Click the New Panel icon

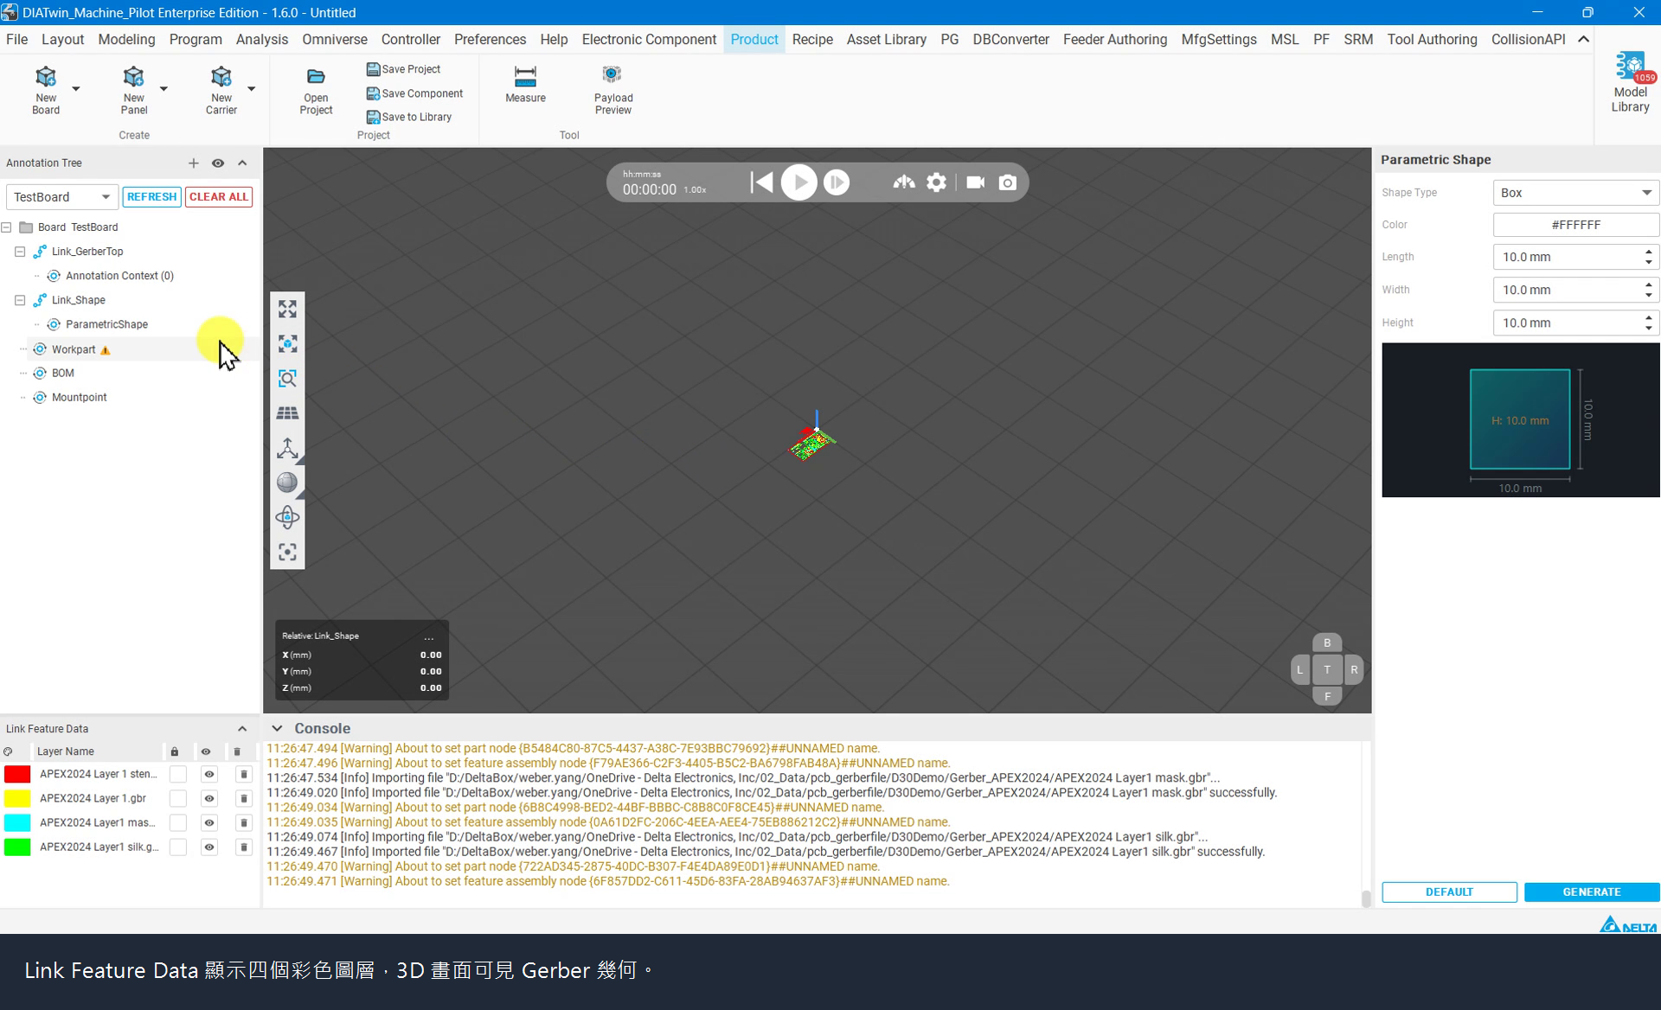[133, 77]
